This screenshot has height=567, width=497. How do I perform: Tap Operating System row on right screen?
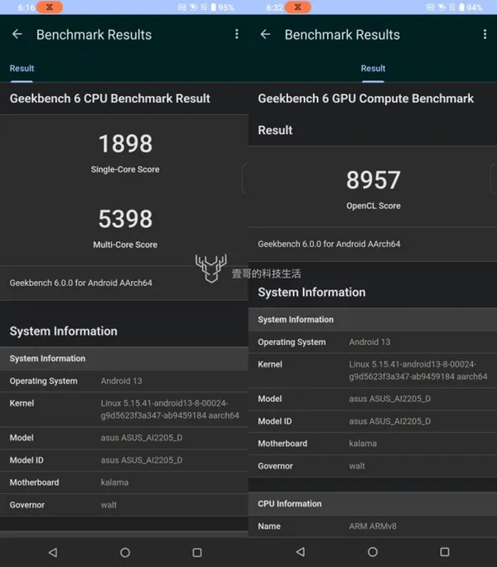(373, 342)
